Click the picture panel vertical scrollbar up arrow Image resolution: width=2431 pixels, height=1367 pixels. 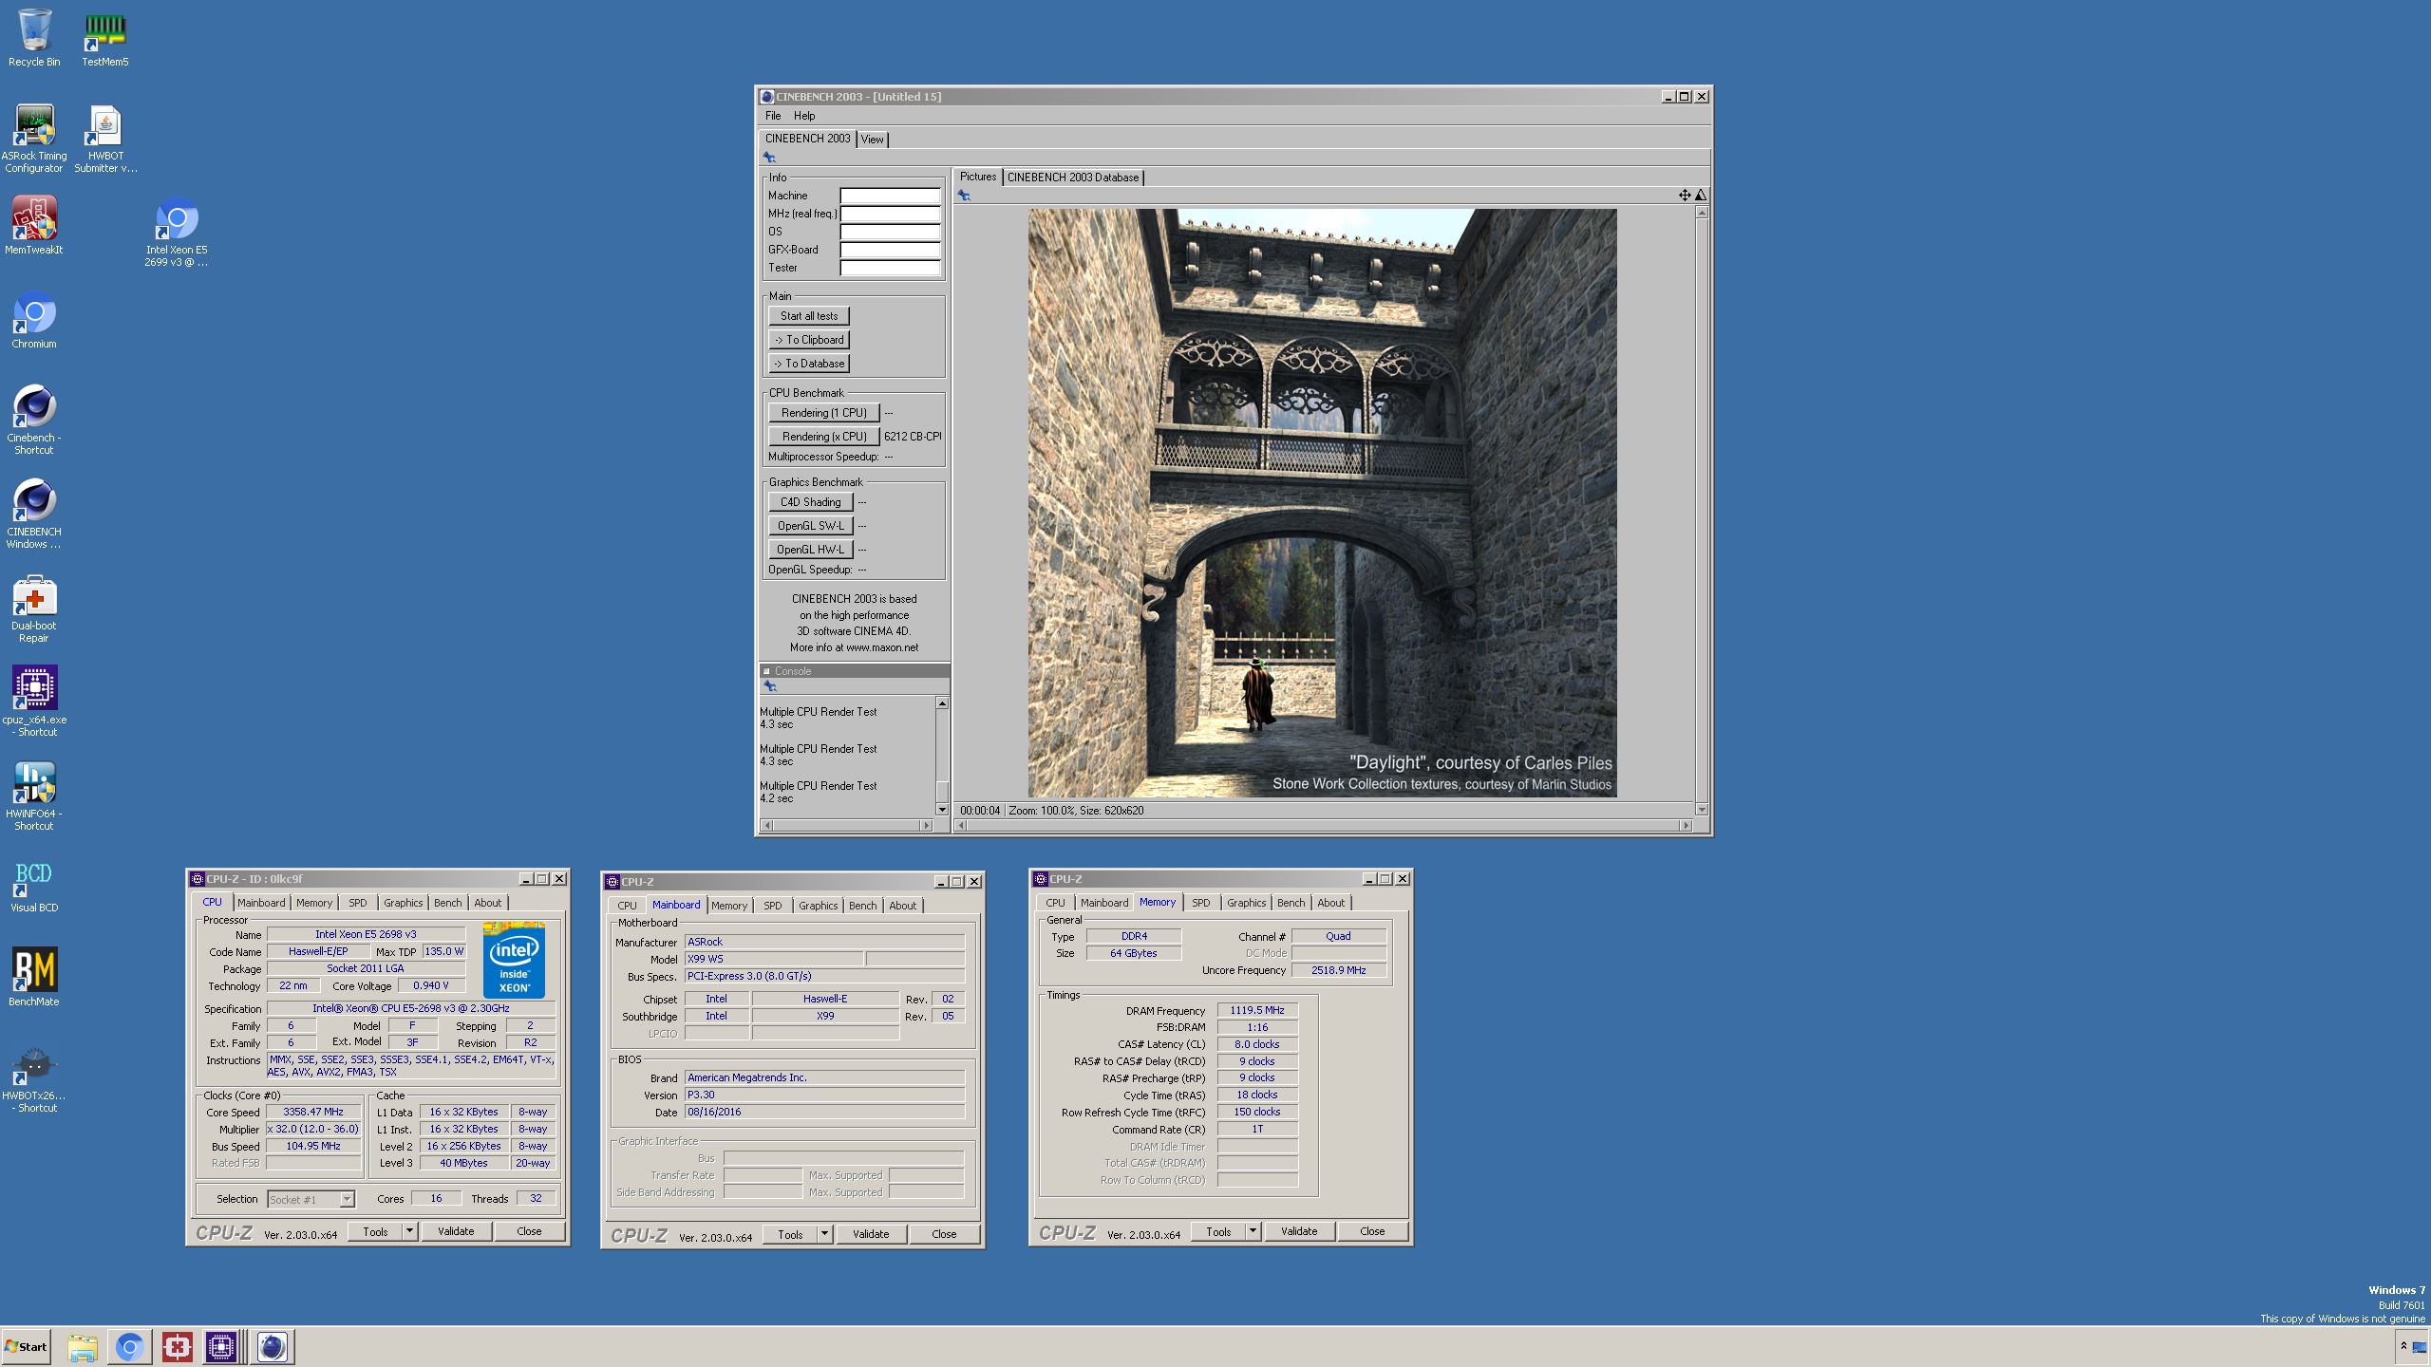coord(1702,213)
